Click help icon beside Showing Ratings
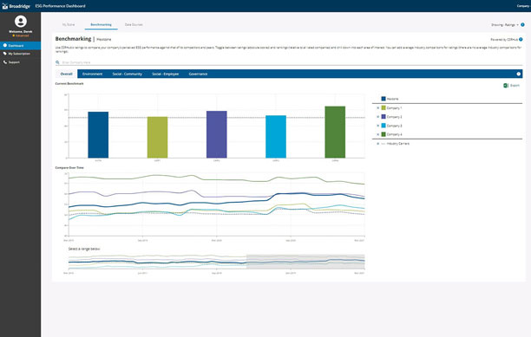531x337 pixels. (522, 24)
